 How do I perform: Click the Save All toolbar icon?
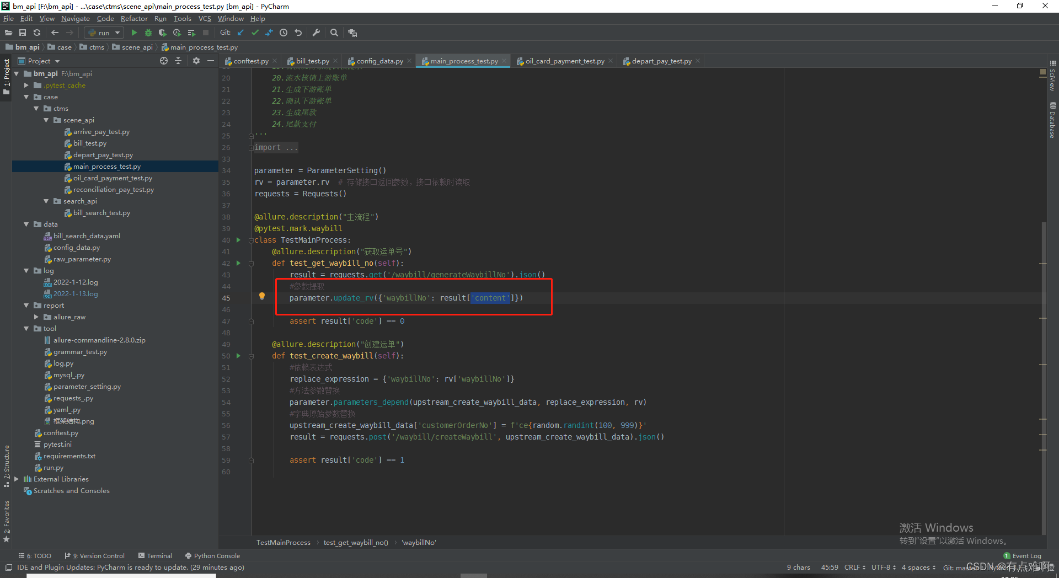click(x=23, y=33)
